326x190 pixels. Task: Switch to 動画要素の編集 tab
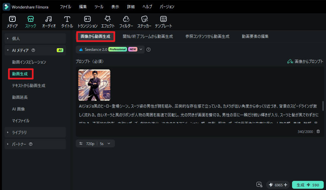tap(255, 37)
